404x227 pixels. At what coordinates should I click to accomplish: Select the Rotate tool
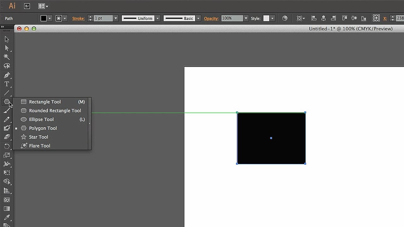coord(7,146)
